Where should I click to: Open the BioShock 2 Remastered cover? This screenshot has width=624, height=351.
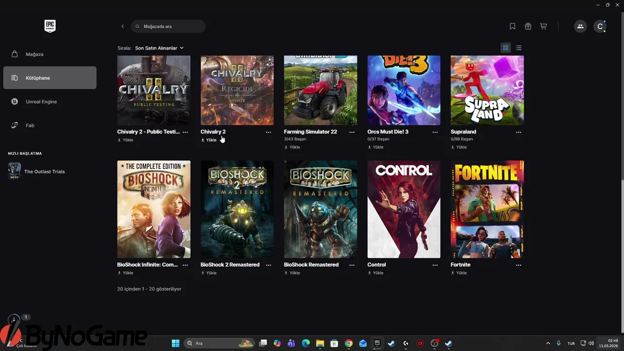(237, 209)
